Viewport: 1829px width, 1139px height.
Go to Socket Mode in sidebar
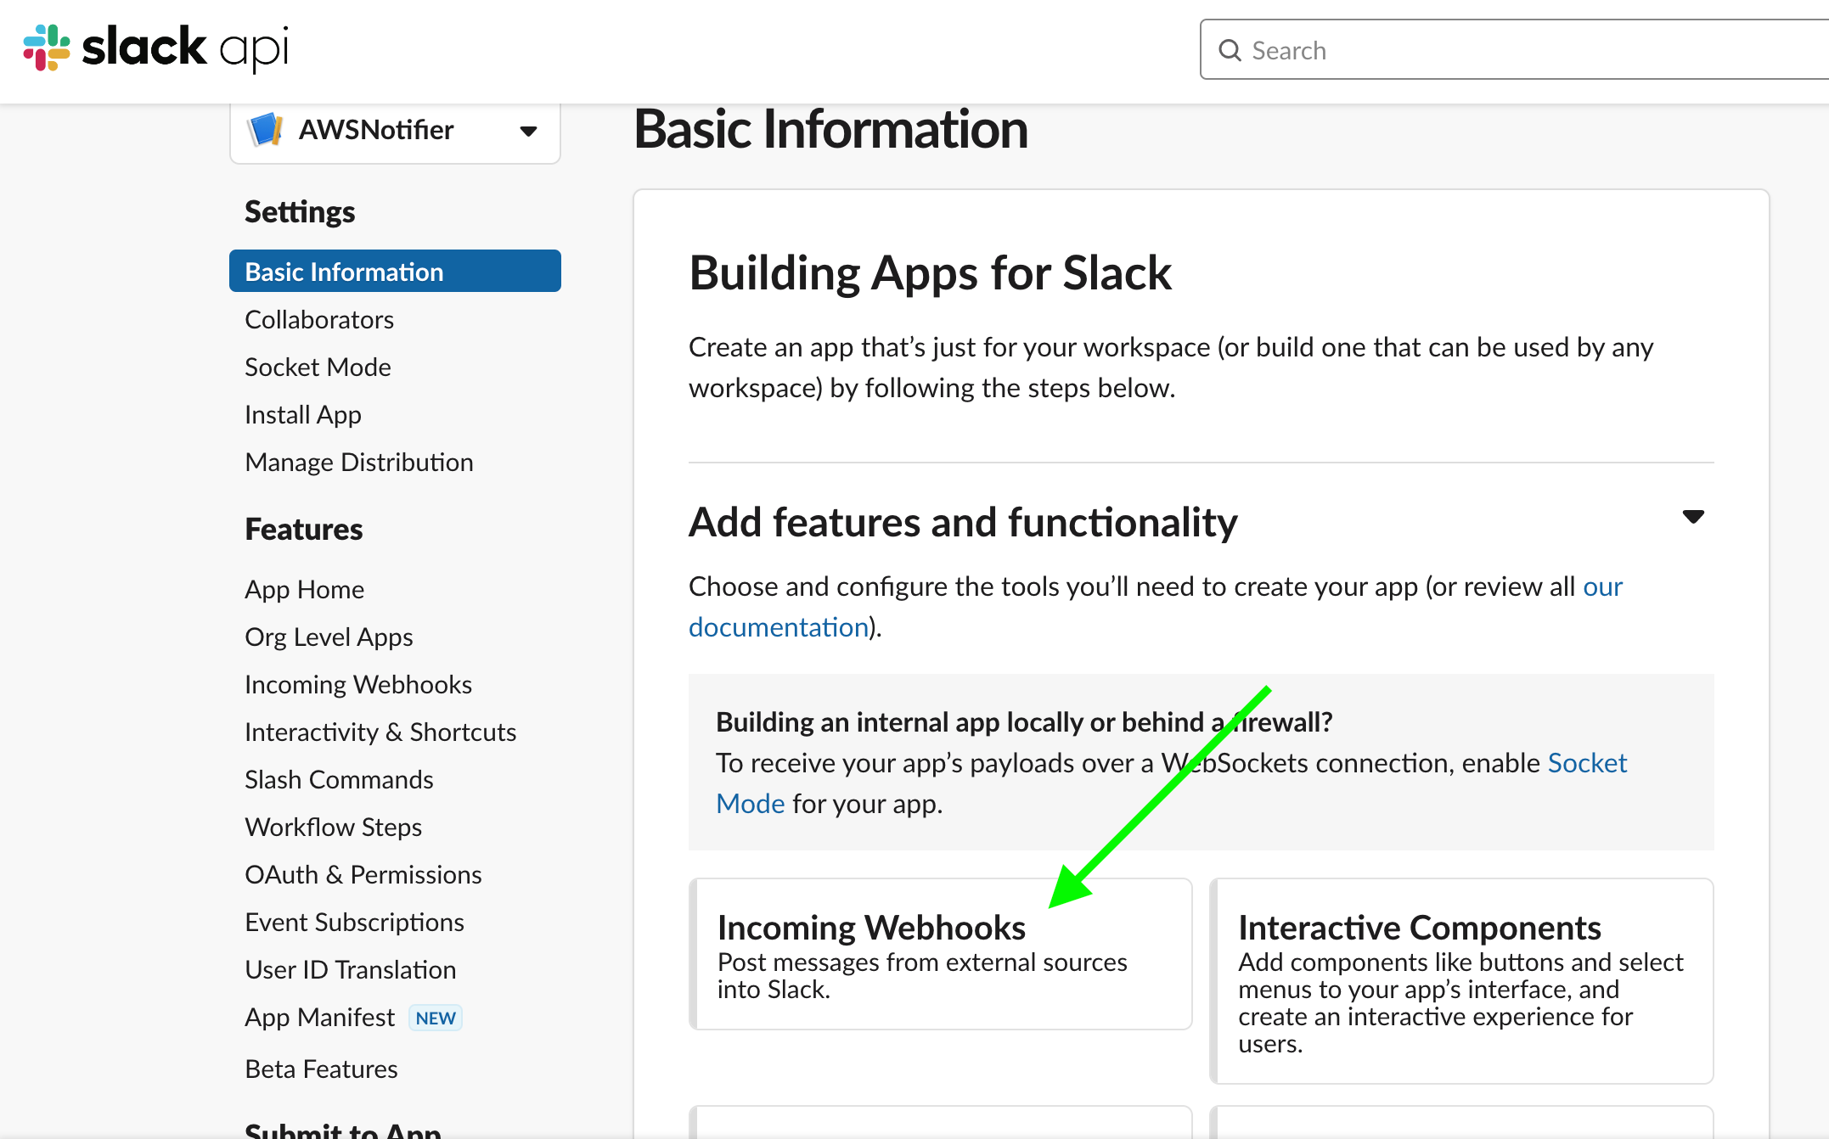point(318,367)
